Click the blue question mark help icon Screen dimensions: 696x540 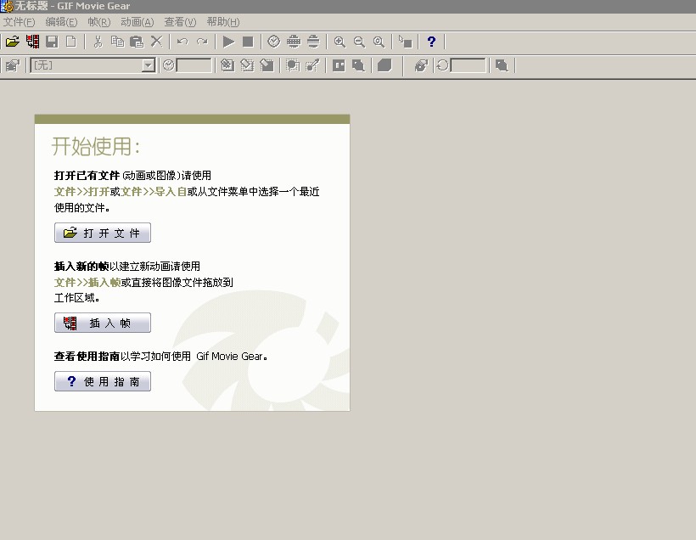click(431, 42)
